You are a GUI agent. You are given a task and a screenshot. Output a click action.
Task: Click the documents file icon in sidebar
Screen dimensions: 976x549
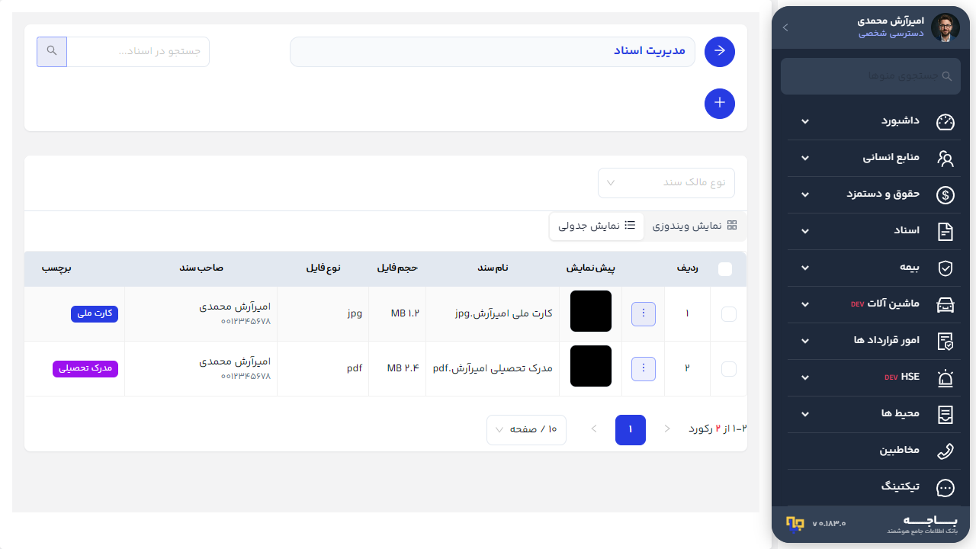coord(945,232)
